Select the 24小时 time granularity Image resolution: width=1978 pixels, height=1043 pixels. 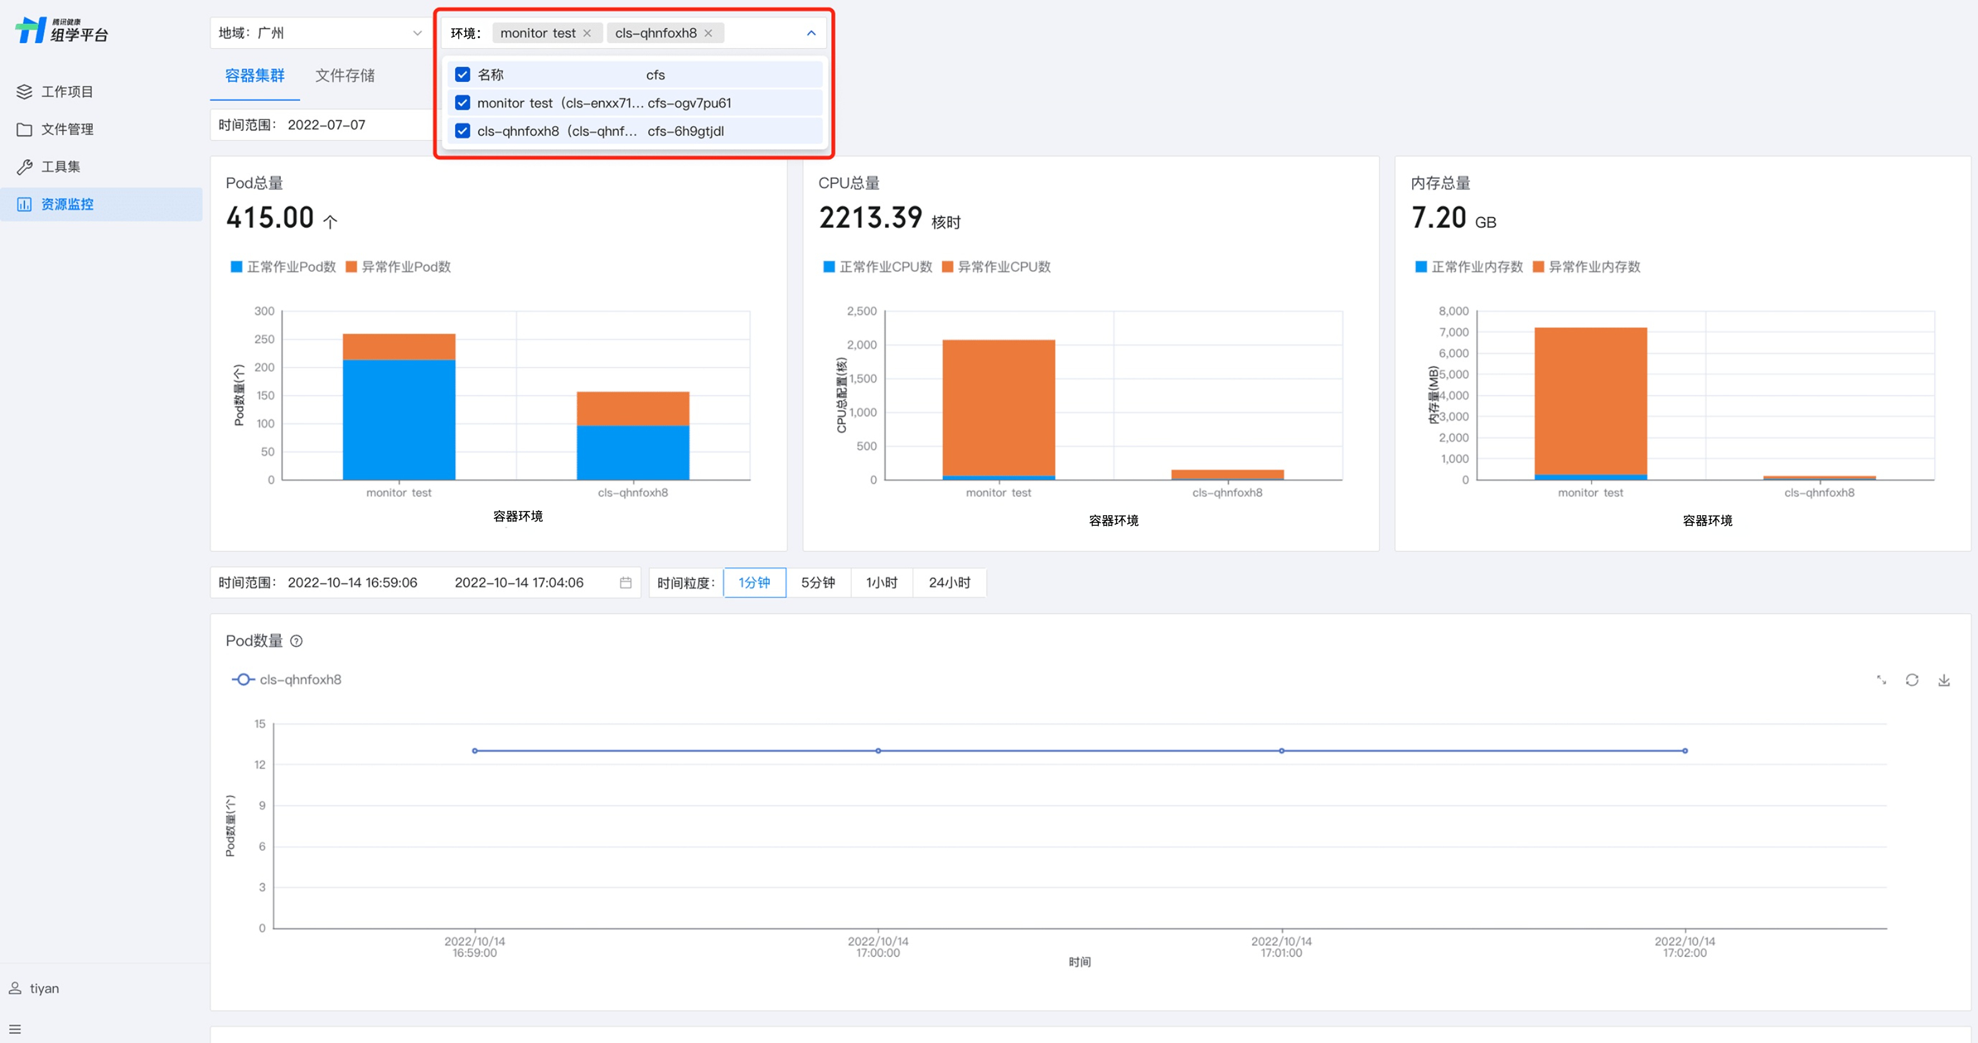pyautogui.click(x=949, y=583)
